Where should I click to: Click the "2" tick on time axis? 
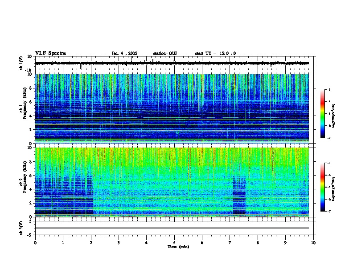[91, 243]
